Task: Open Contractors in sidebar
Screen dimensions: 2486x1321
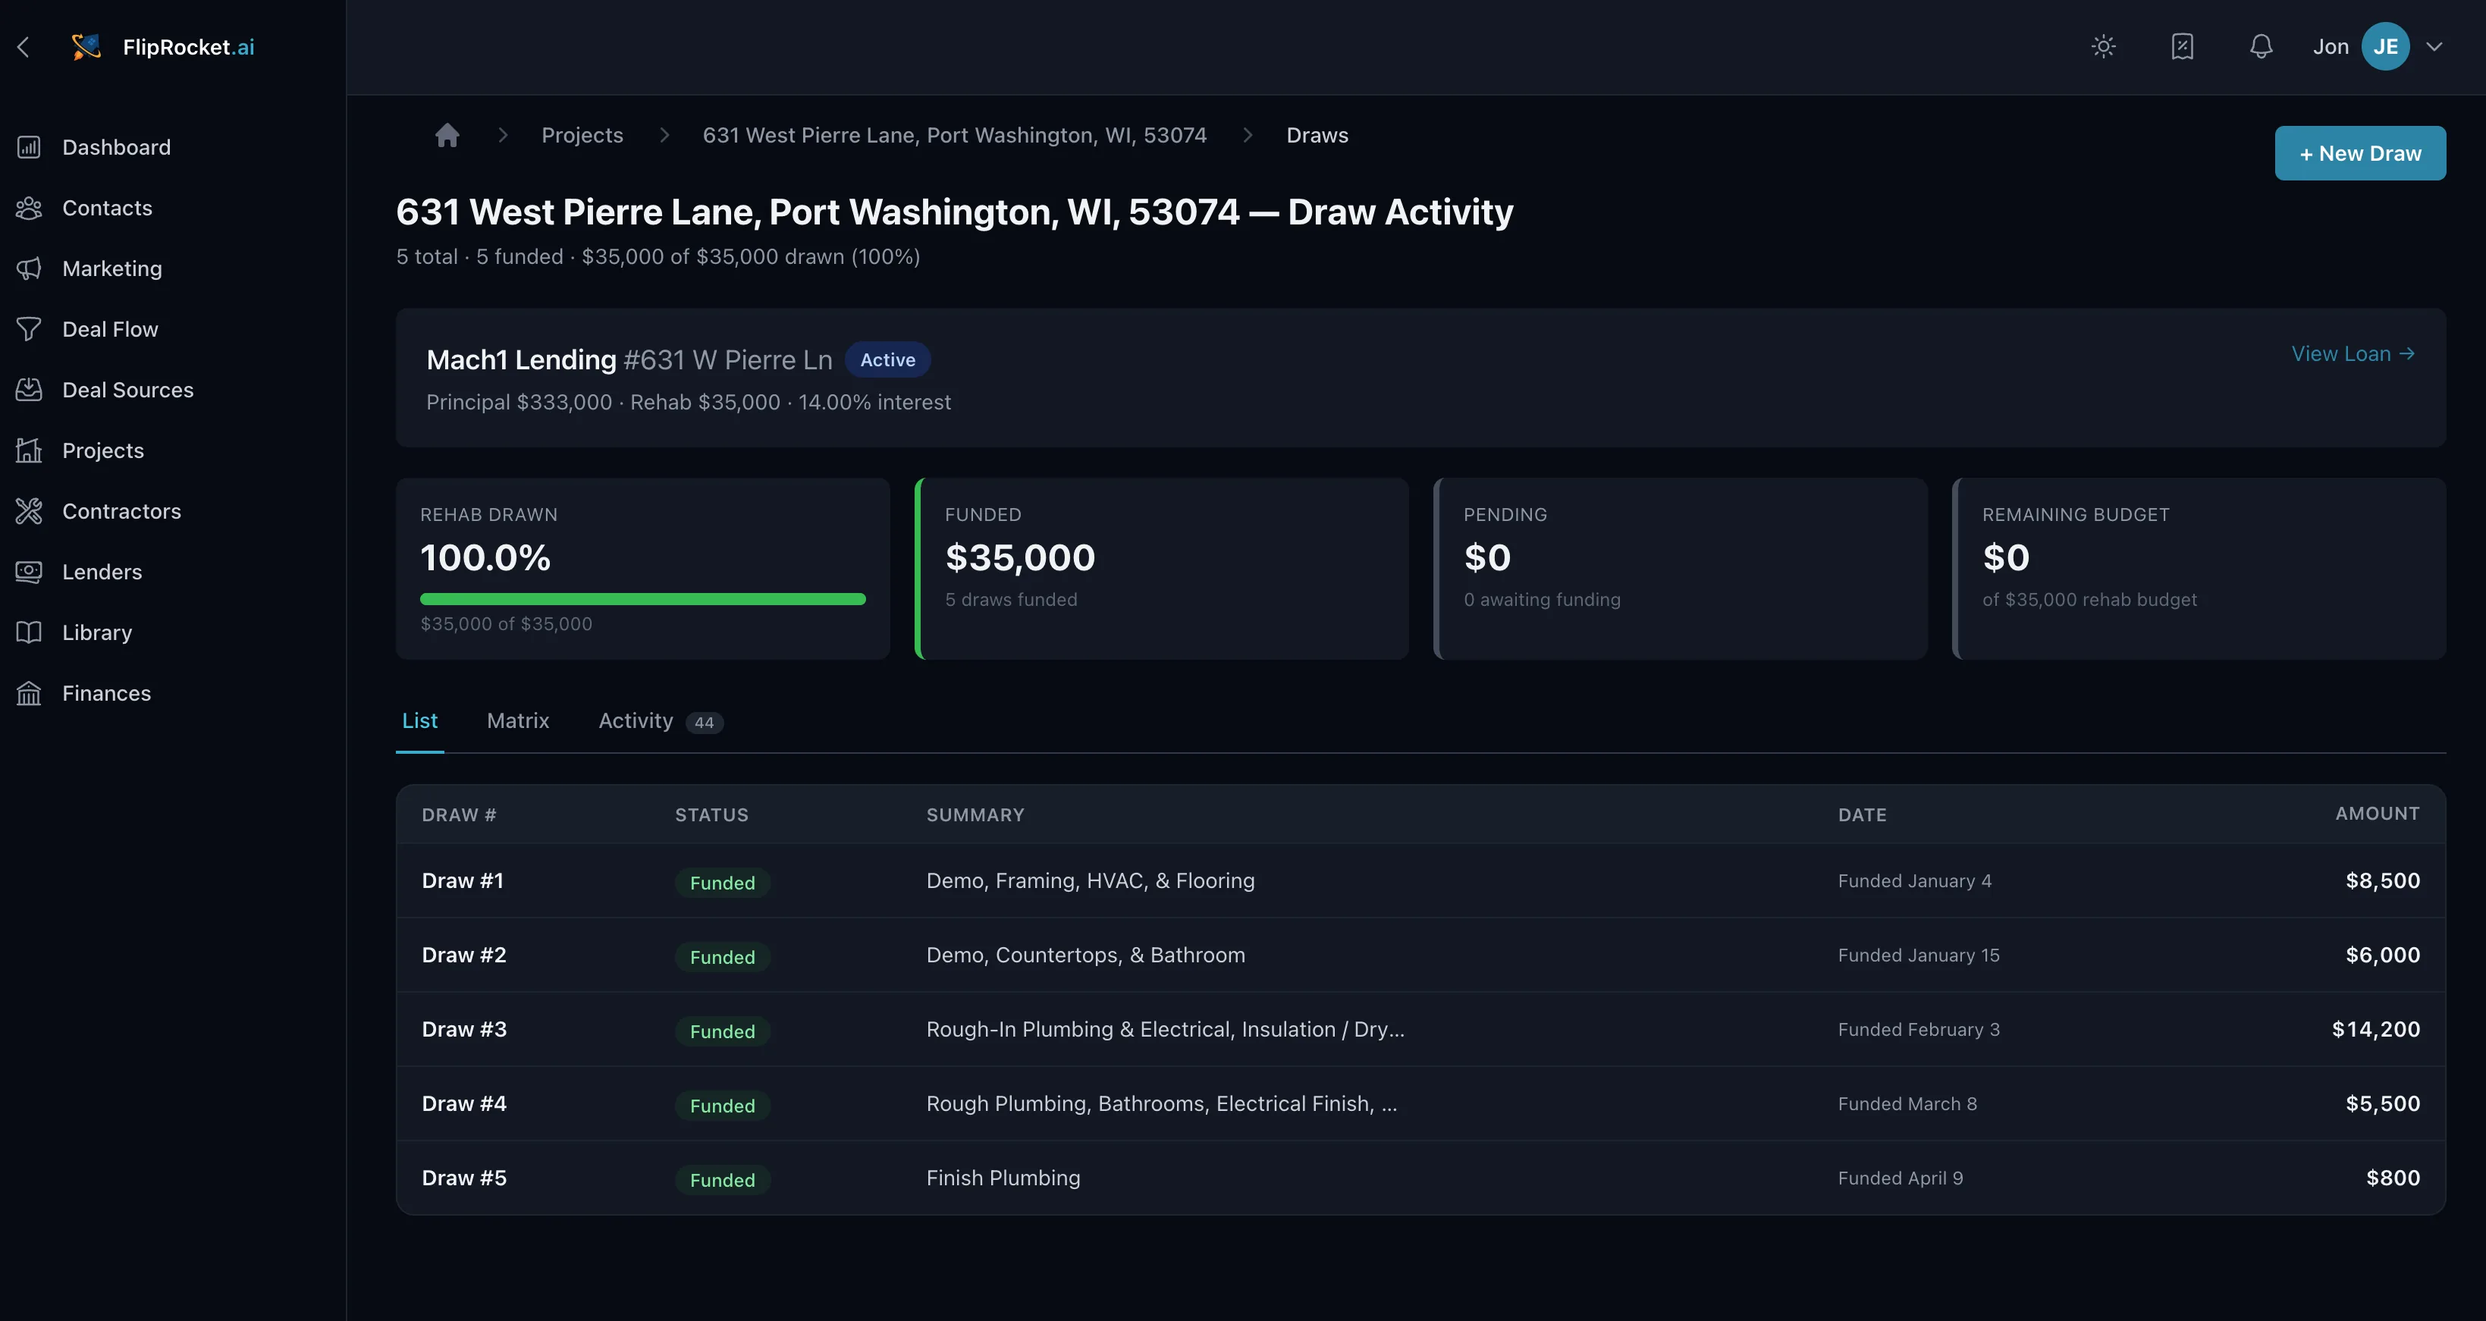Action: point(121,511)
